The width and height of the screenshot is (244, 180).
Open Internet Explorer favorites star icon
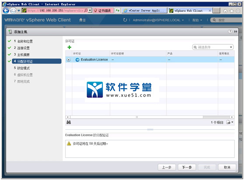[232, 11]
